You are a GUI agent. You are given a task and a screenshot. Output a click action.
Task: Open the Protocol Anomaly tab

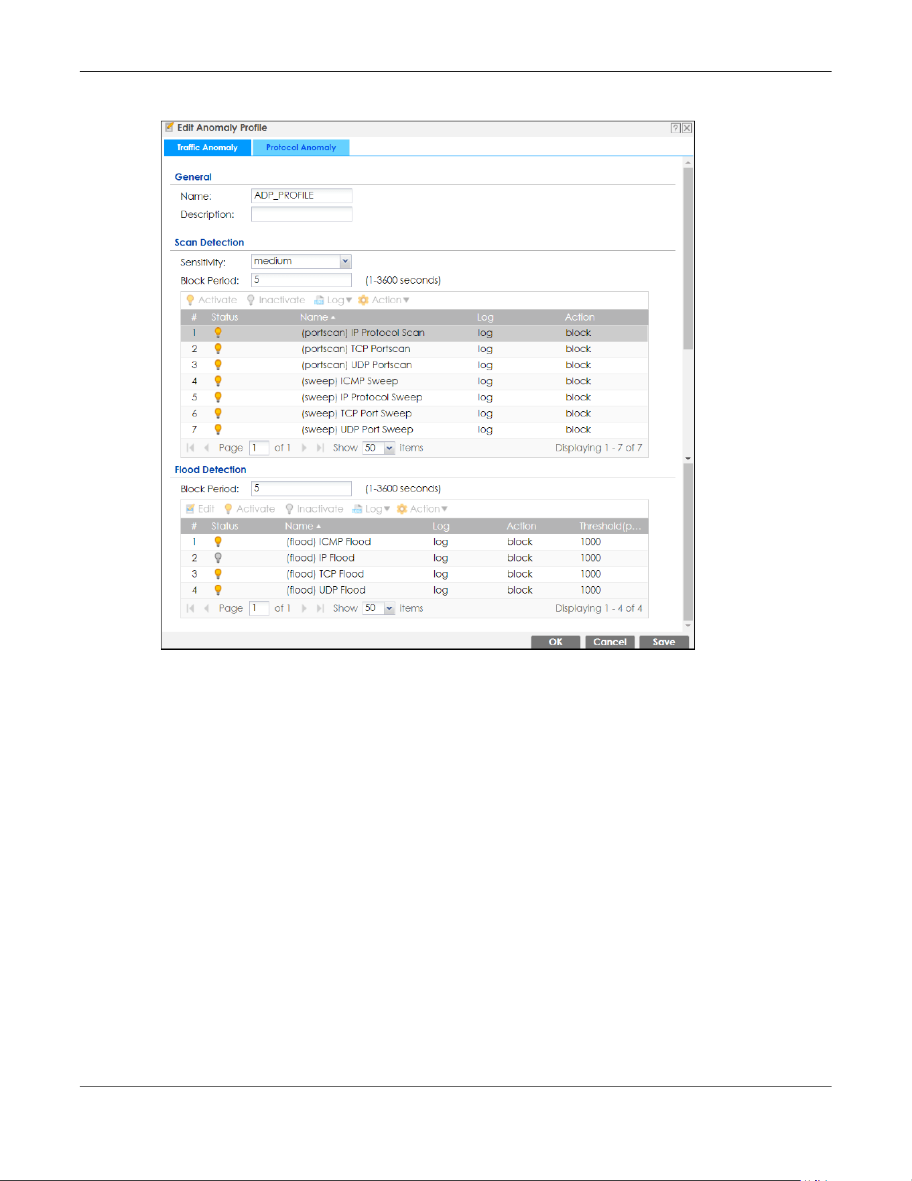(301, 148)
